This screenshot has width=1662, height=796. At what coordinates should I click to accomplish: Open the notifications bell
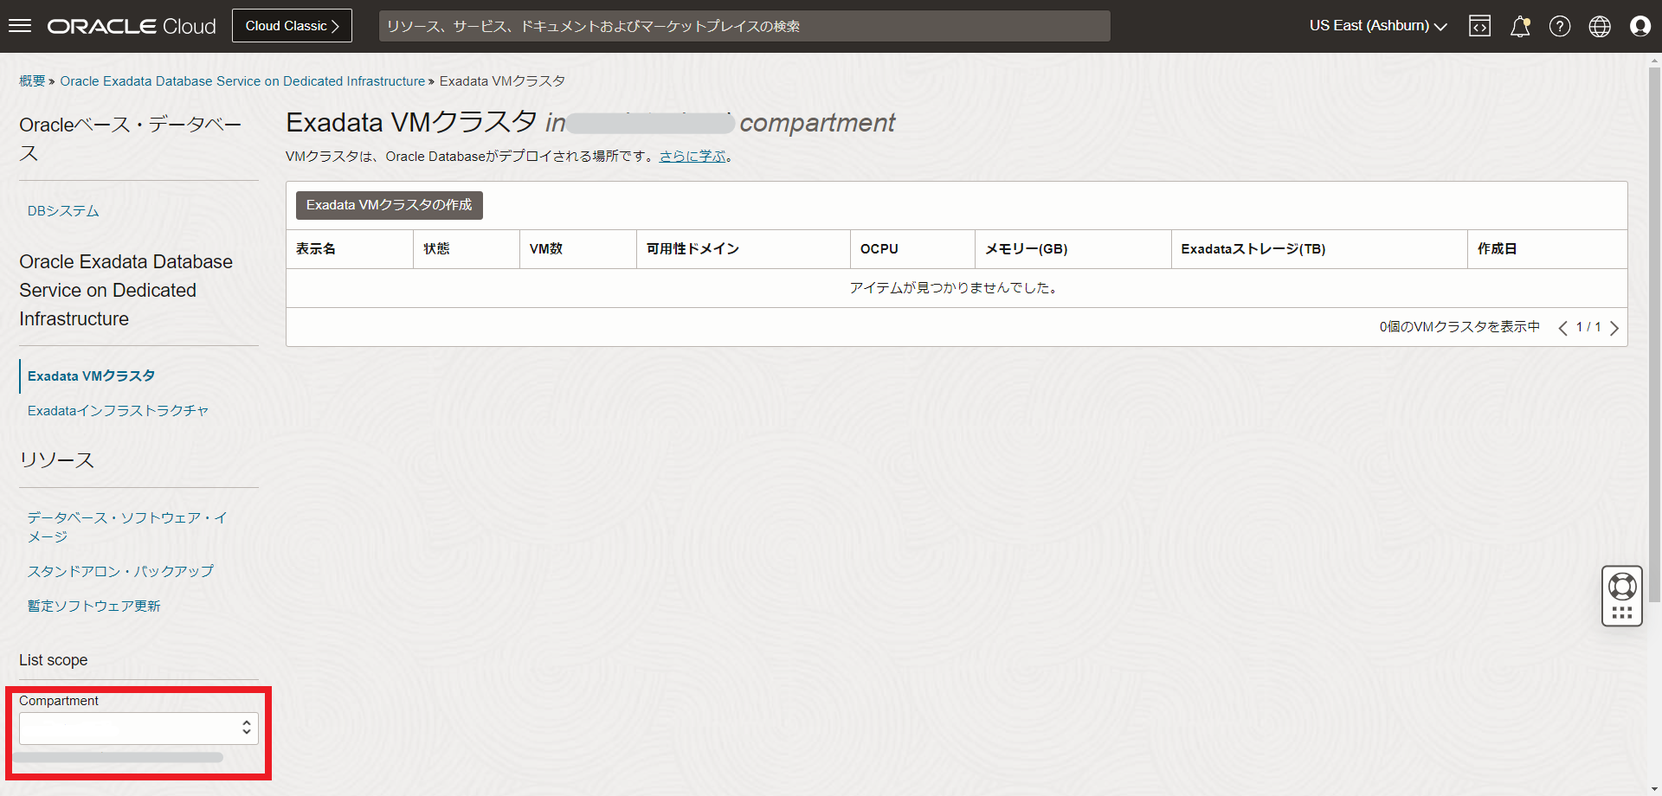coord(1519,26)
